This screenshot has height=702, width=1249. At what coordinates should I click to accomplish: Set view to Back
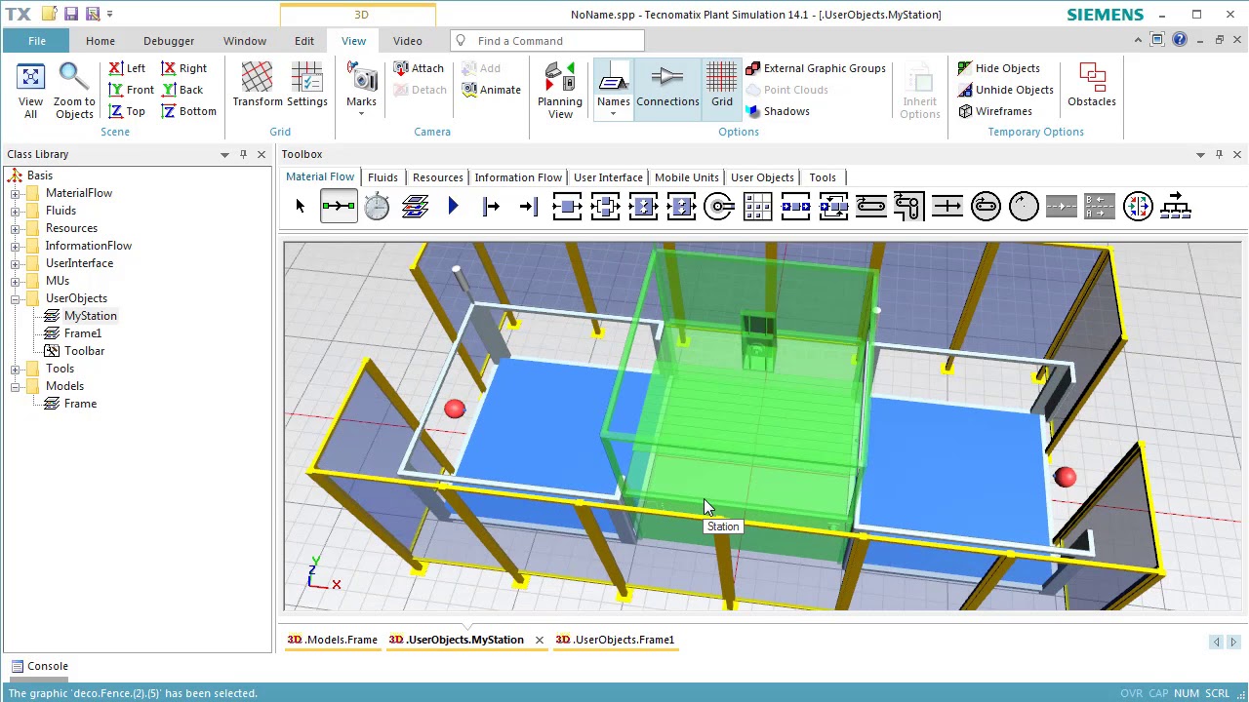coord(182,90)
